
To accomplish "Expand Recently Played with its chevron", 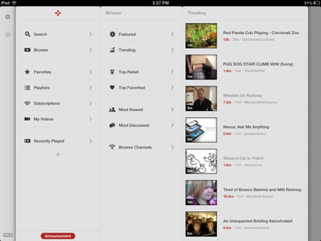I will (91, 141).
